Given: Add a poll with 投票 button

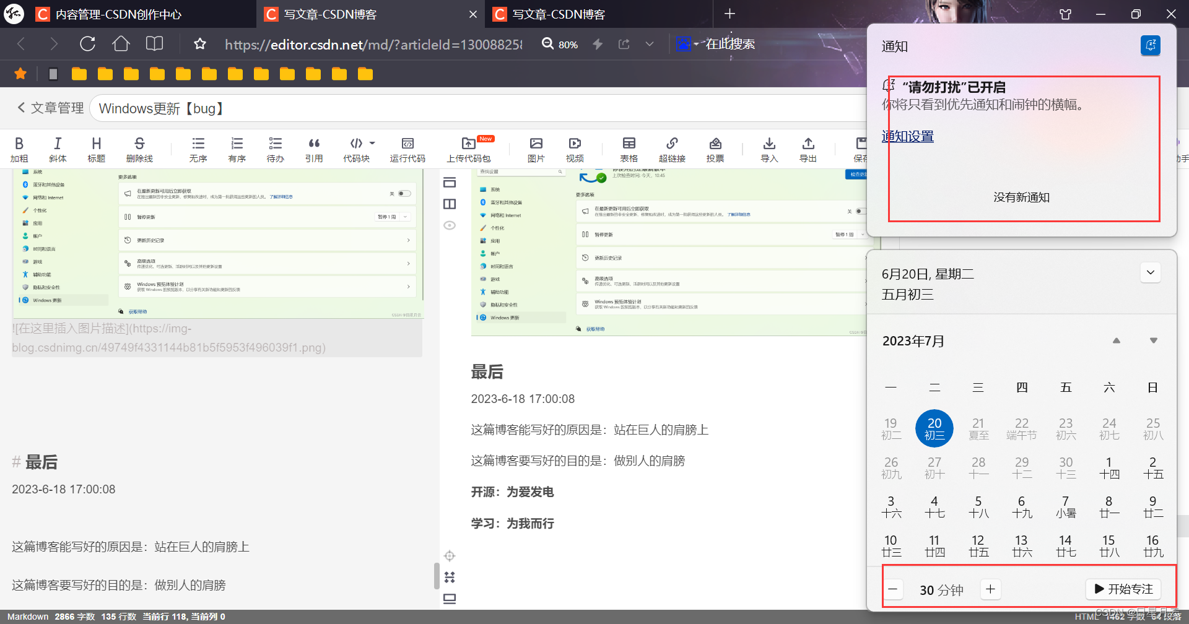Looking at the screenshot, I should (715, 150).
